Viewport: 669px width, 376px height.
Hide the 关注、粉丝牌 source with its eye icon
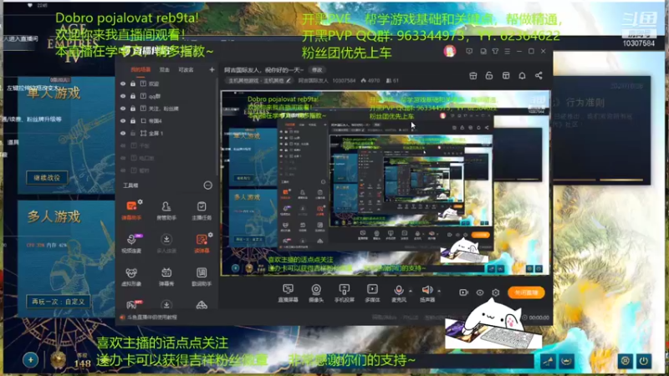point(123,109)
